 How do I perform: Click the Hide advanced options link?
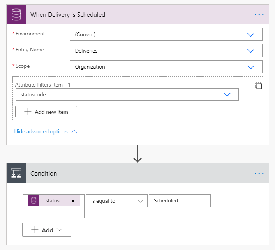(41, 132)
